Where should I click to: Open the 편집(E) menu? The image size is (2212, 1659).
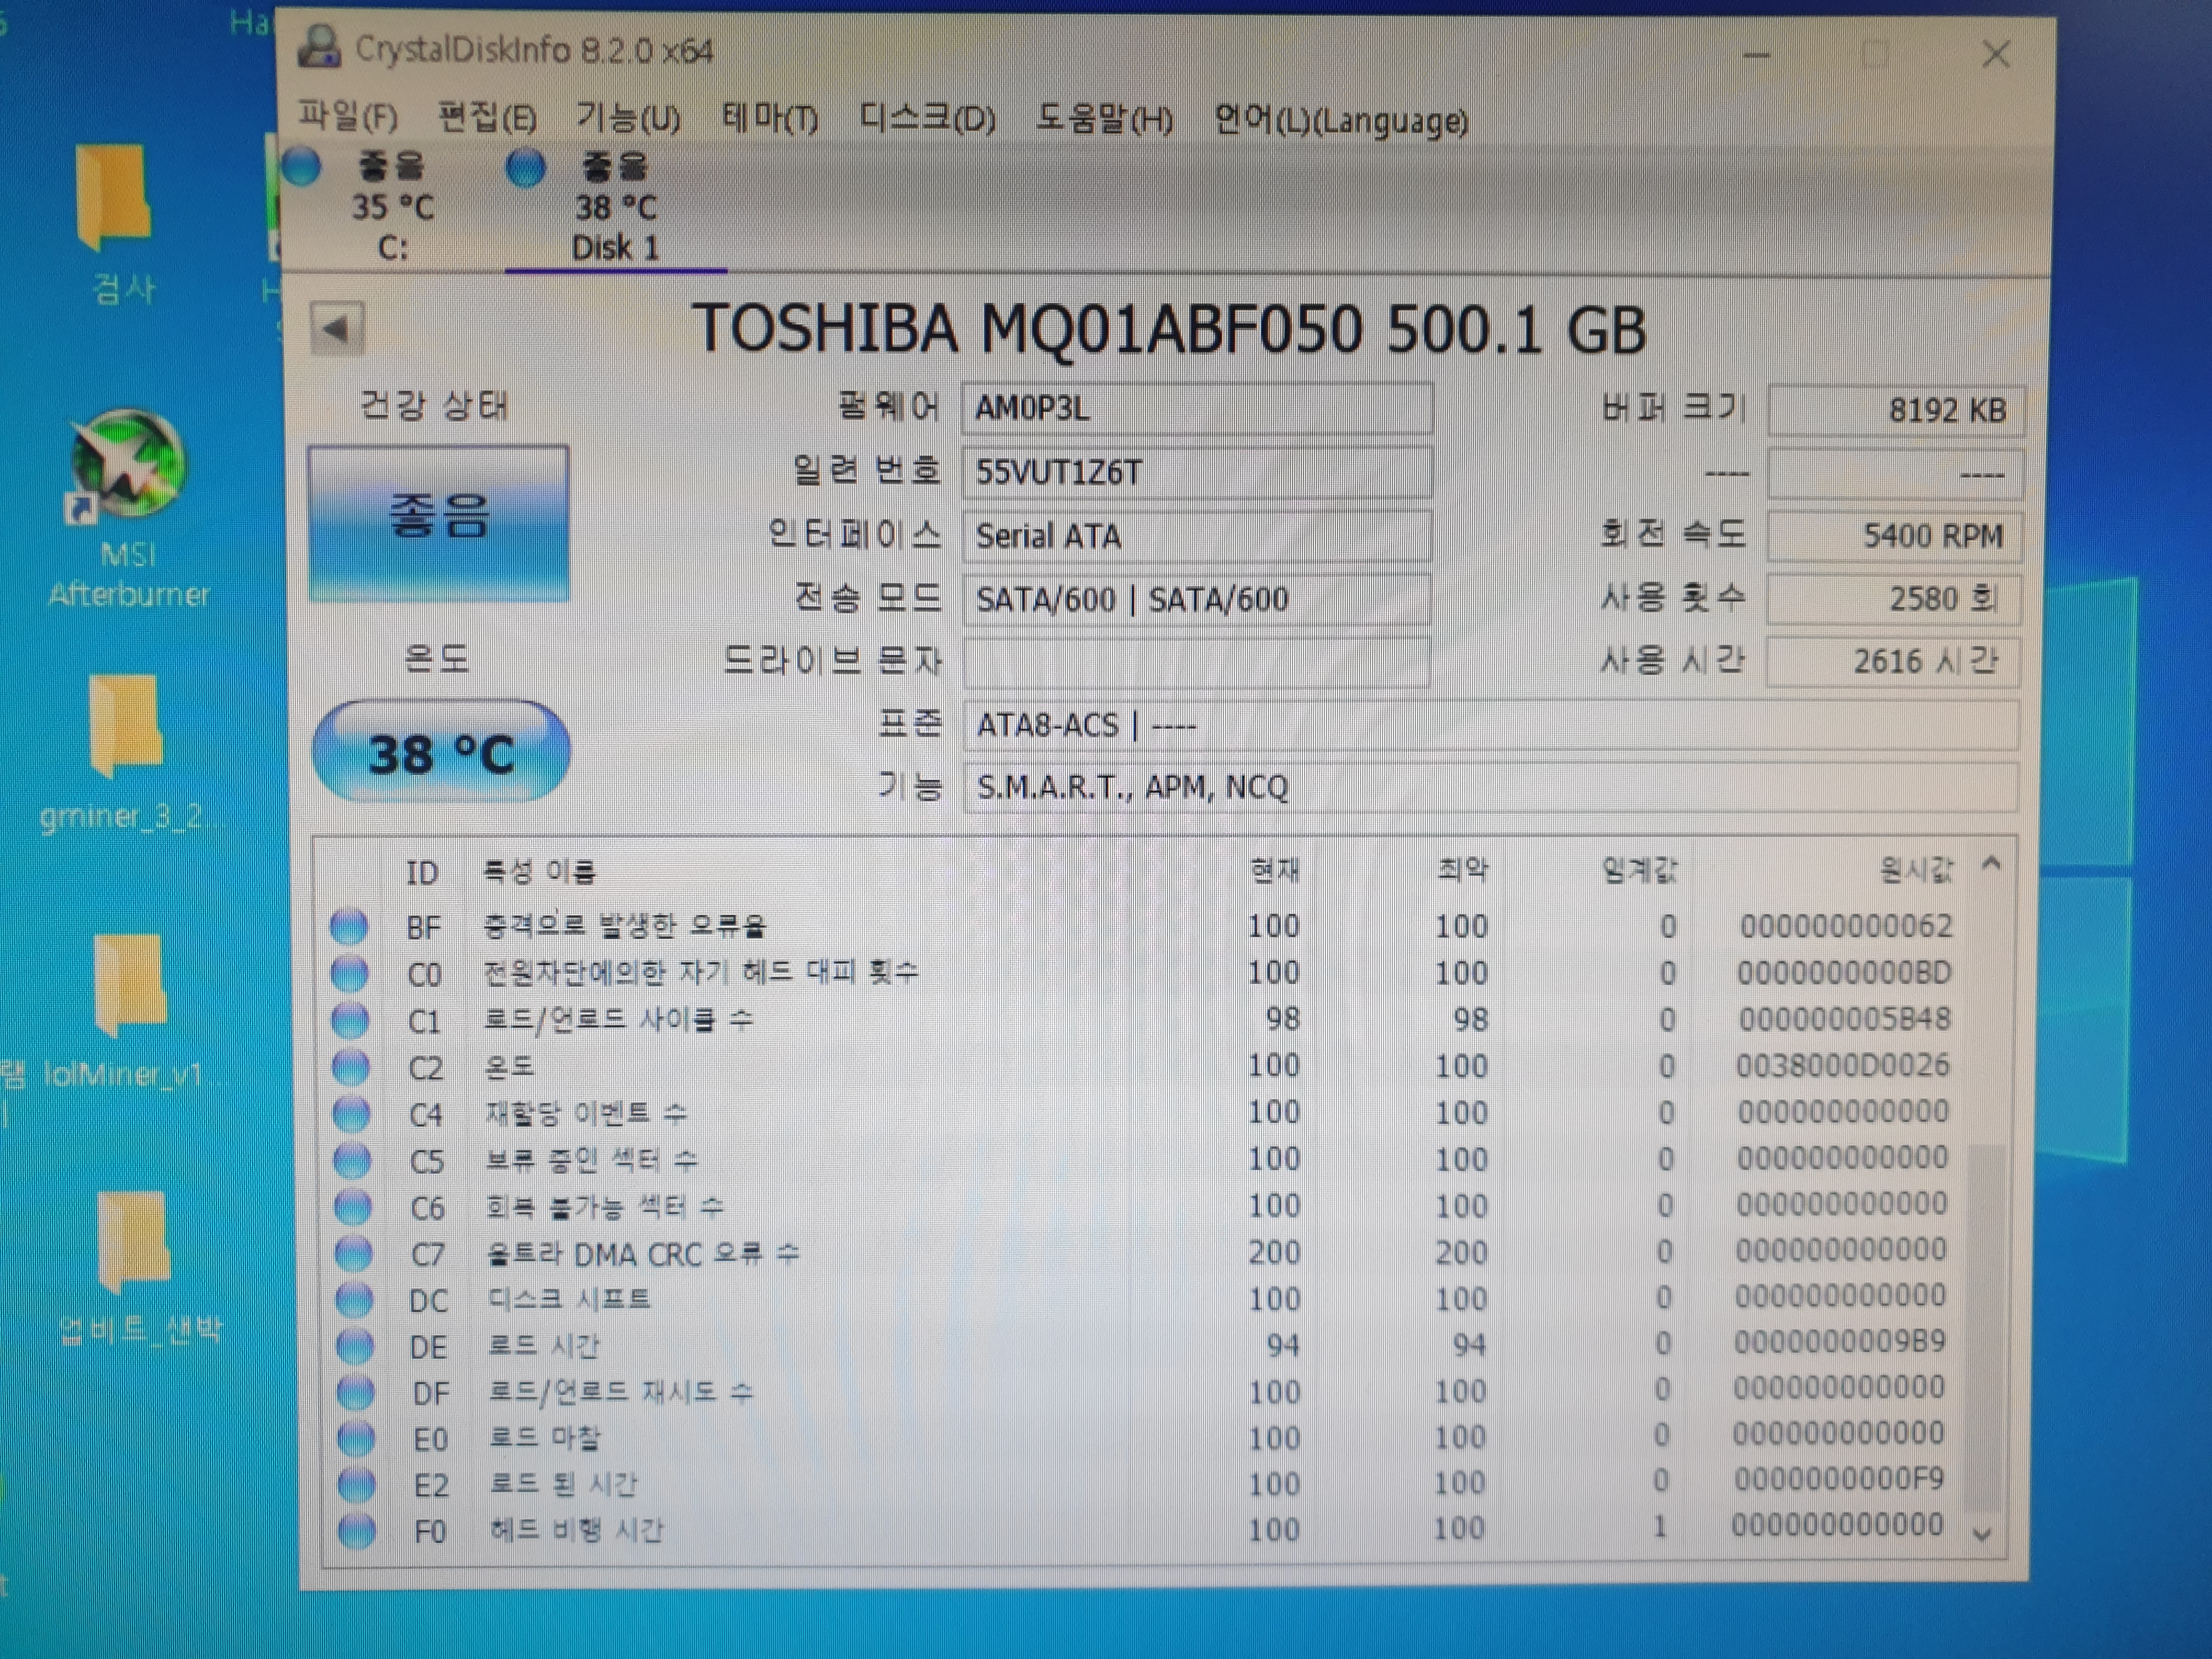click(488, 118)
